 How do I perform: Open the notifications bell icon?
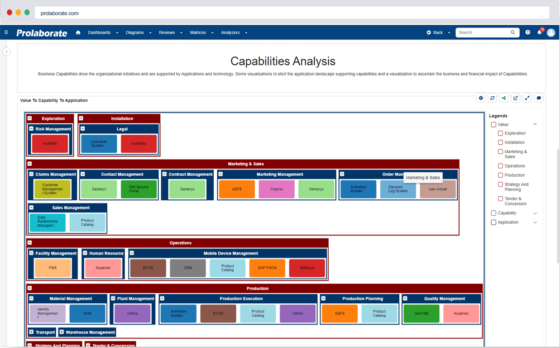coord(540,32)
